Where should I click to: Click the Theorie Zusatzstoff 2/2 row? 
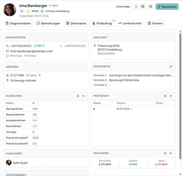(22, 144)
